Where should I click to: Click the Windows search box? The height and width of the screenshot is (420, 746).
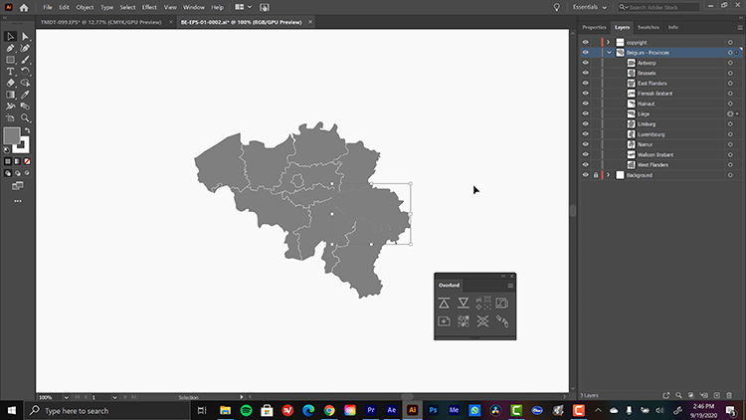(106, 410)
